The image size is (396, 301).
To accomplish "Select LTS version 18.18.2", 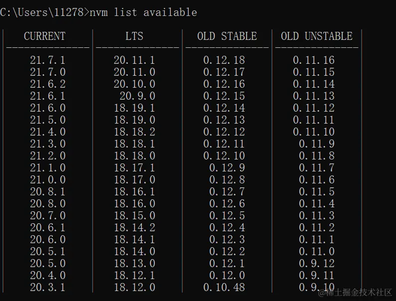I will click(x=134, y=132).
